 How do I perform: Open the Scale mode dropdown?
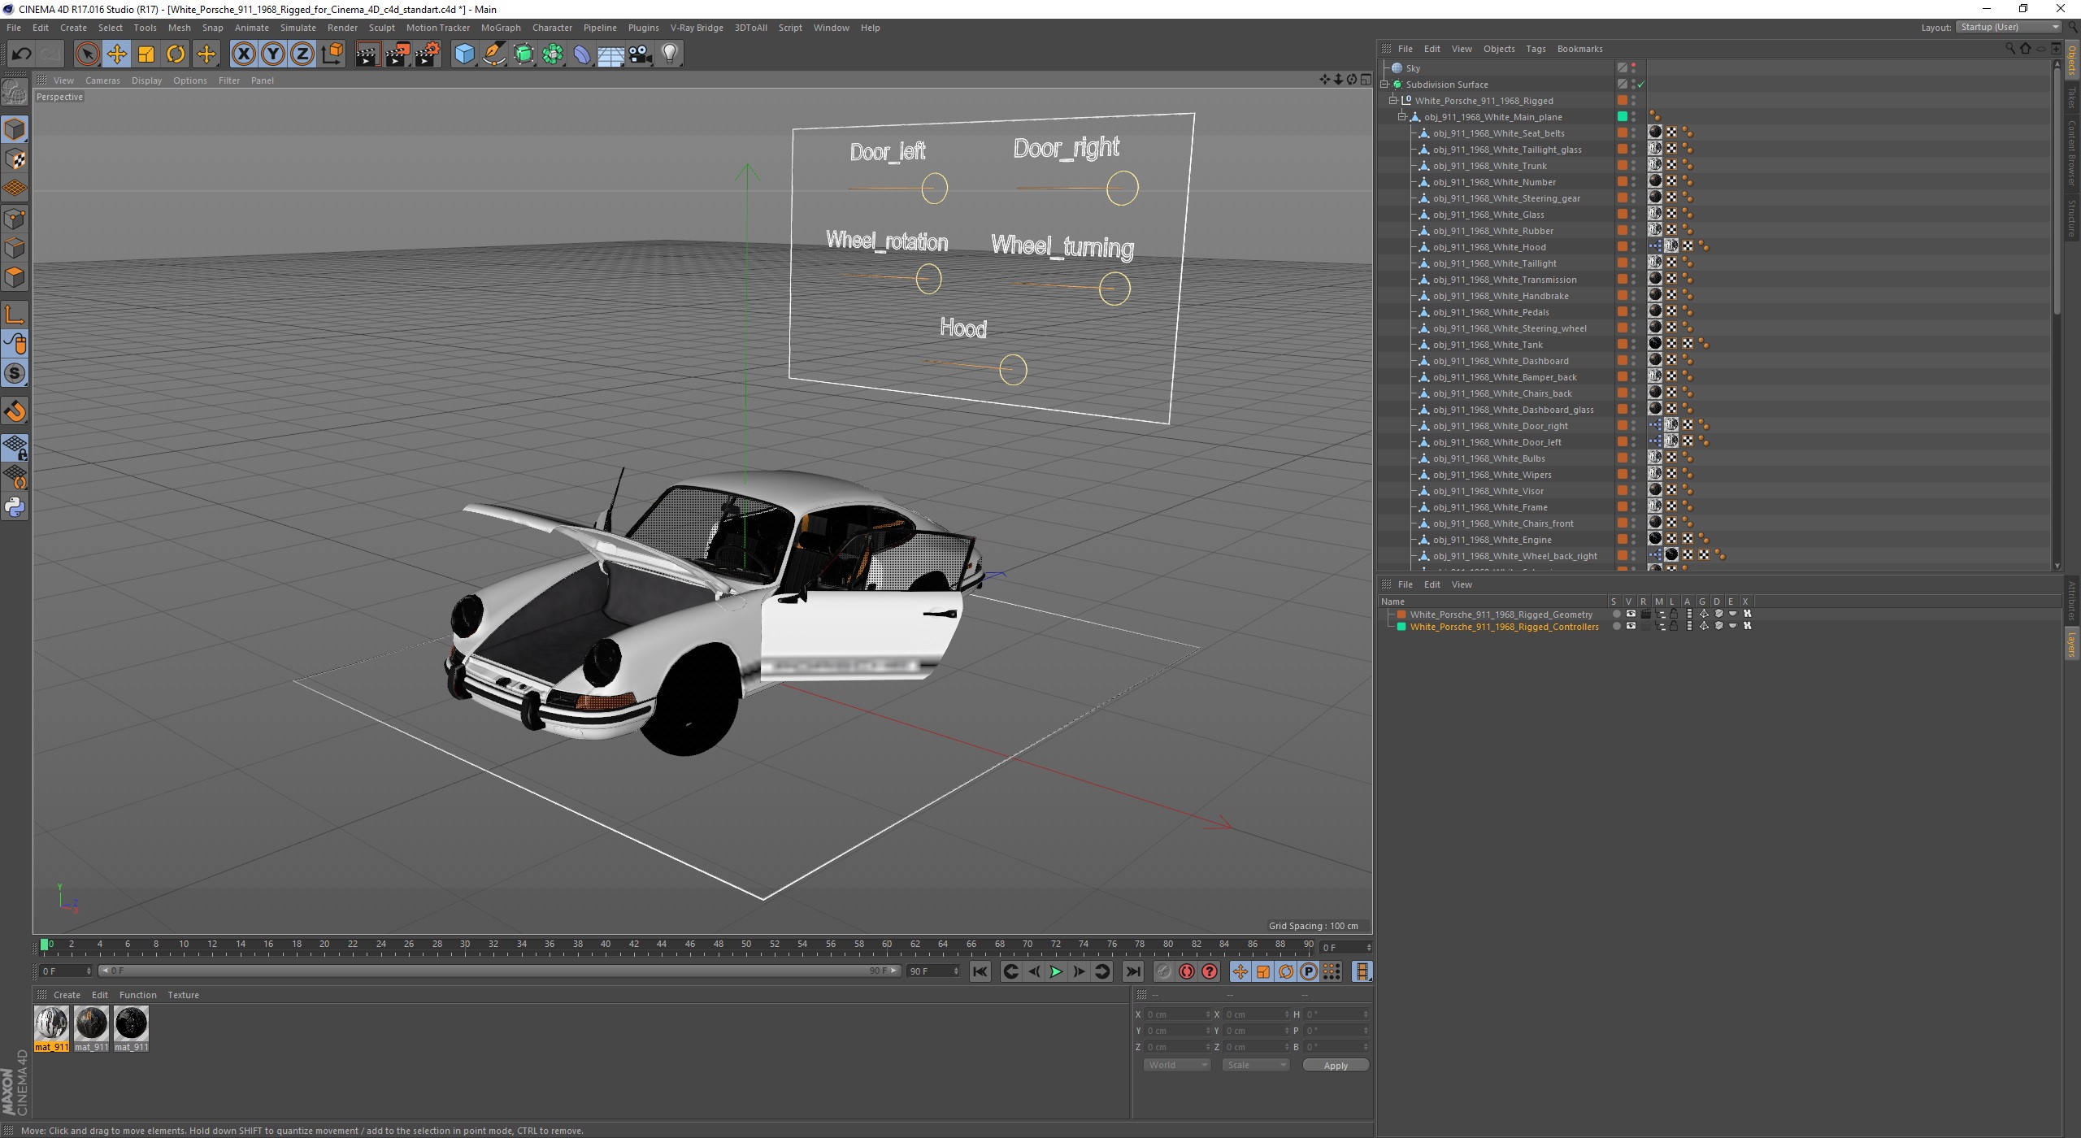[1255, 1065]
